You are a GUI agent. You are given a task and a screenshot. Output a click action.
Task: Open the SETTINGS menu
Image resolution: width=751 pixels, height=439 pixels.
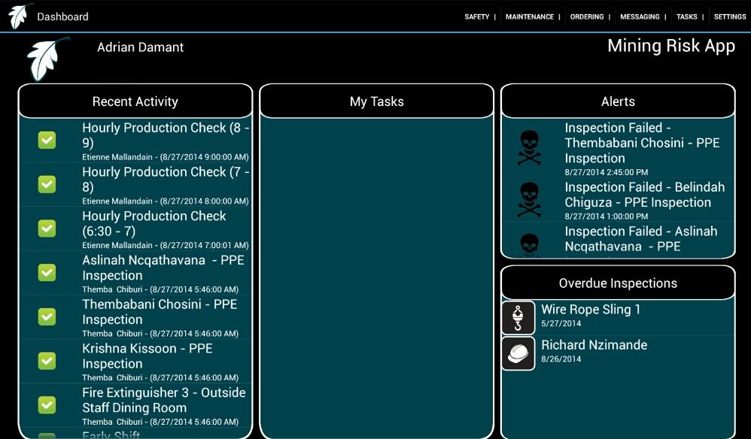pos(730,17)
